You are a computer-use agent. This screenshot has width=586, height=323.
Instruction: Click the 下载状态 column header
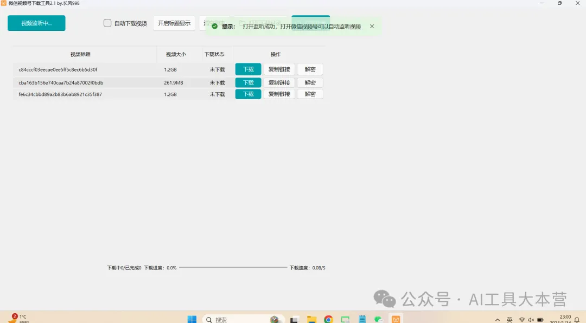(214, 54)
